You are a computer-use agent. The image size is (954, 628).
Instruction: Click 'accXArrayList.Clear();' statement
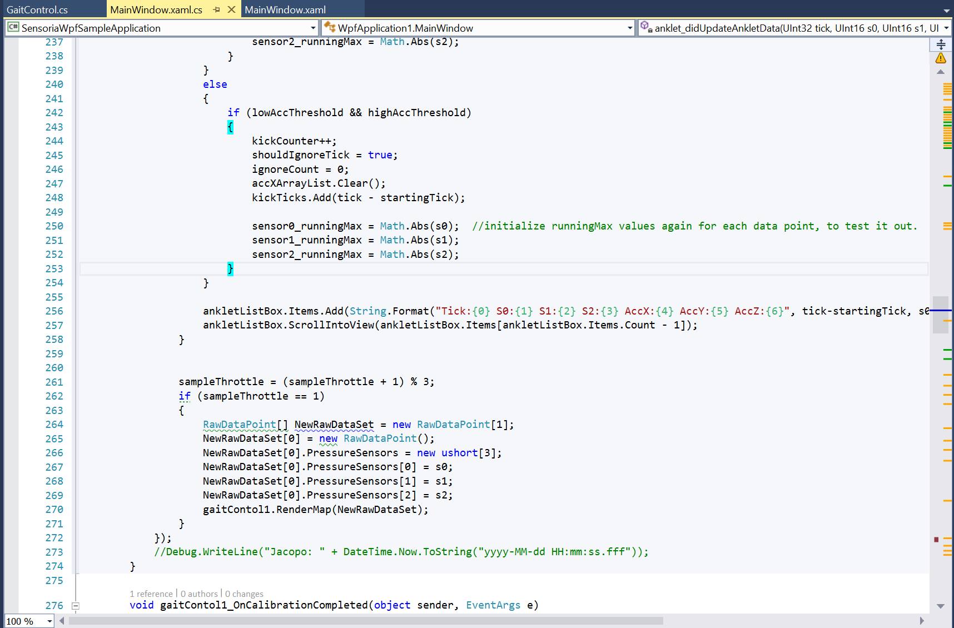(x=319, y=183)
